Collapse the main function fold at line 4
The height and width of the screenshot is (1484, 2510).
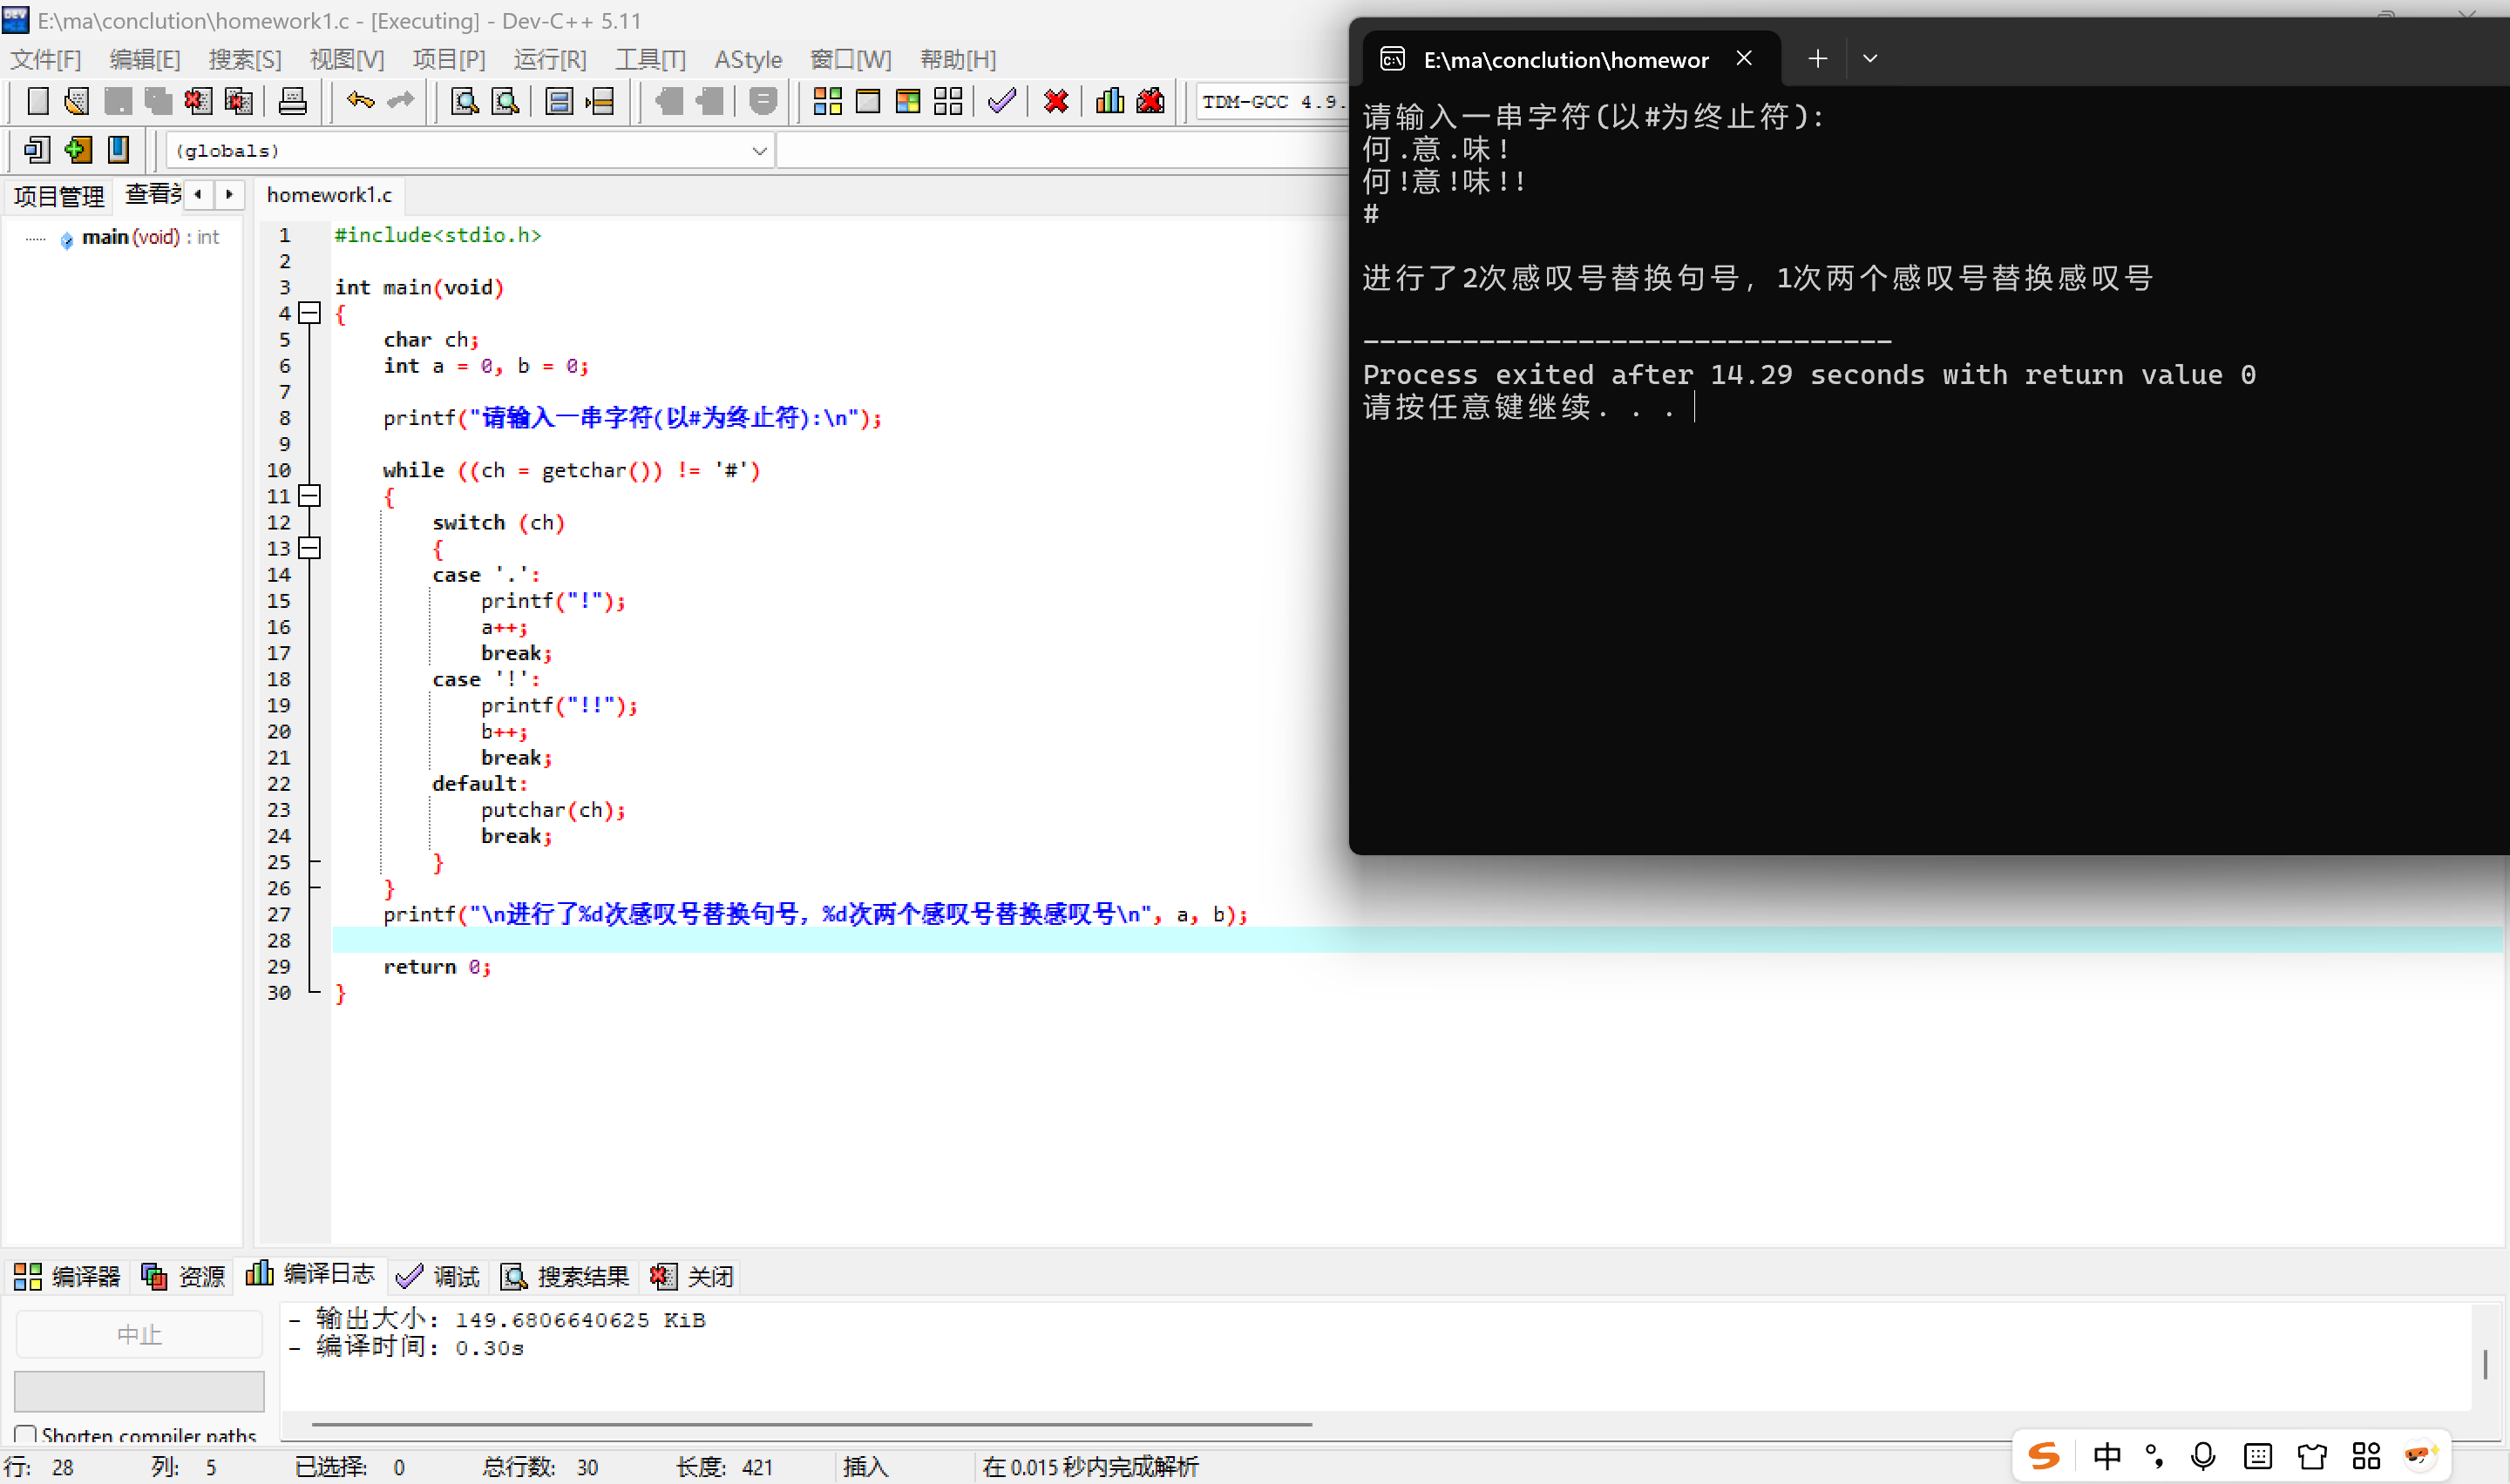point(310,313)
